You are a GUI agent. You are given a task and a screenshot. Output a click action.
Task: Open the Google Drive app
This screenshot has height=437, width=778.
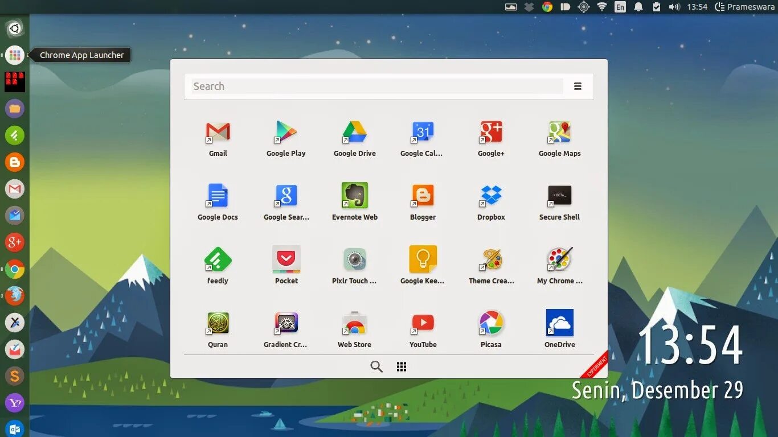tap(354, 133)
